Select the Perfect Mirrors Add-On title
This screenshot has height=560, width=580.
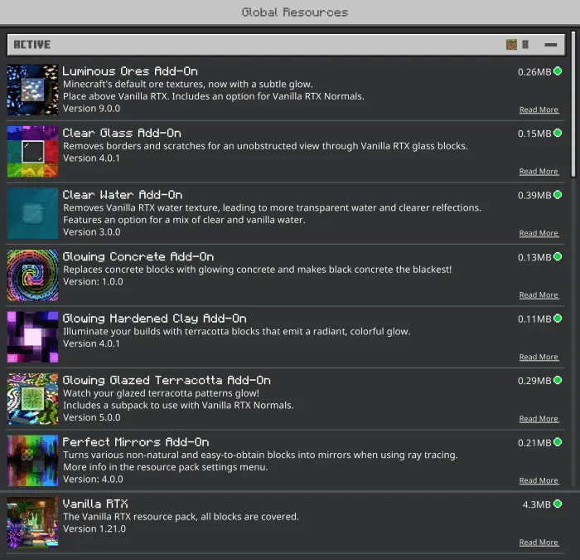tap(136, 442)
